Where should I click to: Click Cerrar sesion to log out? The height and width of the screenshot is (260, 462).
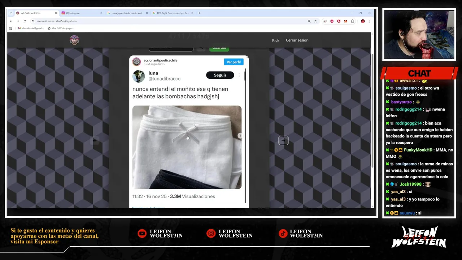click(297, 40)
